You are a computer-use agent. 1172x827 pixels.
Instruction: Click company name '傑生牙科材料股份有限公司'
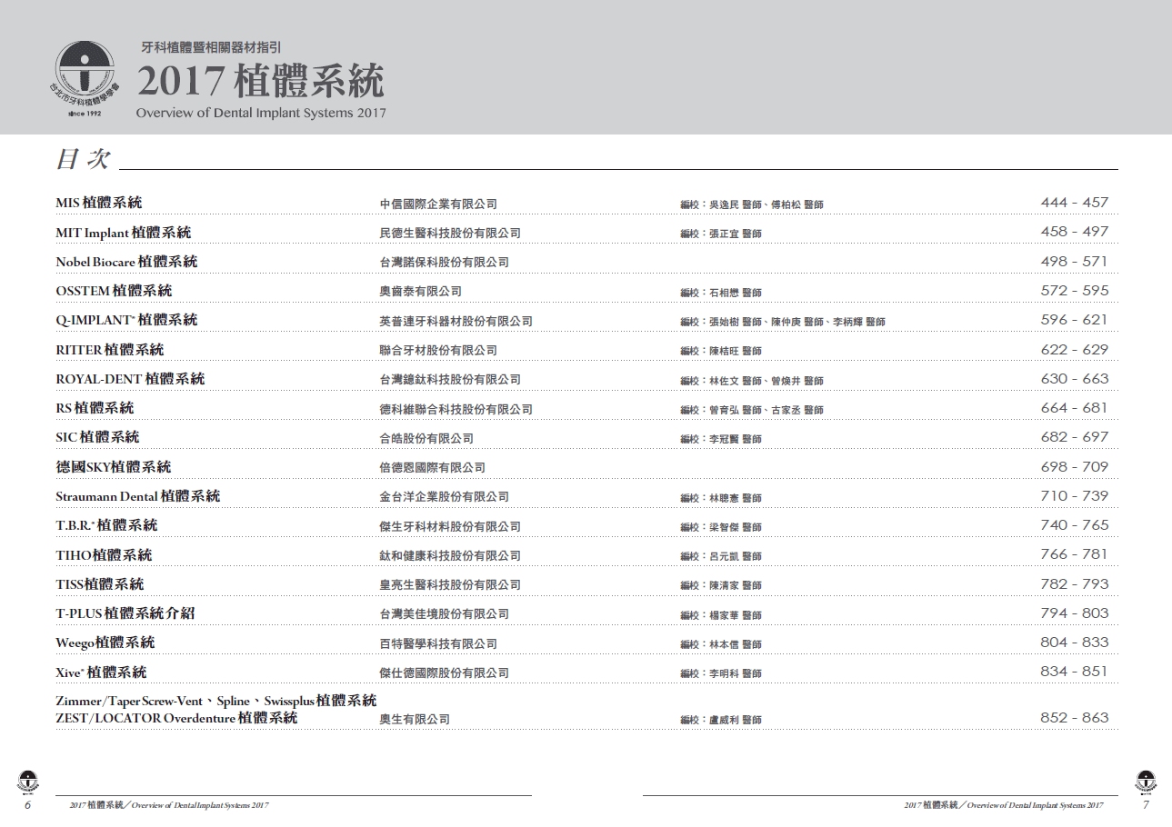(450, 527)
